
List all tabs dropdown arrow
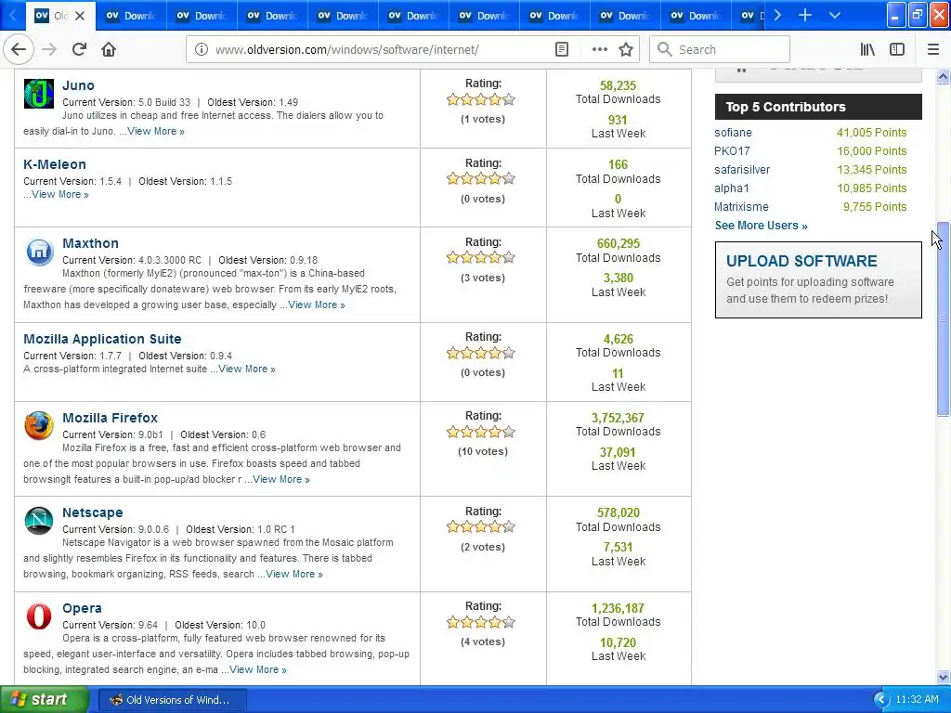click(835, 15)
